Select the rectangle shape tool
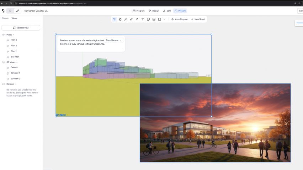This screenshot has height=170, width=303. [159, 19]
